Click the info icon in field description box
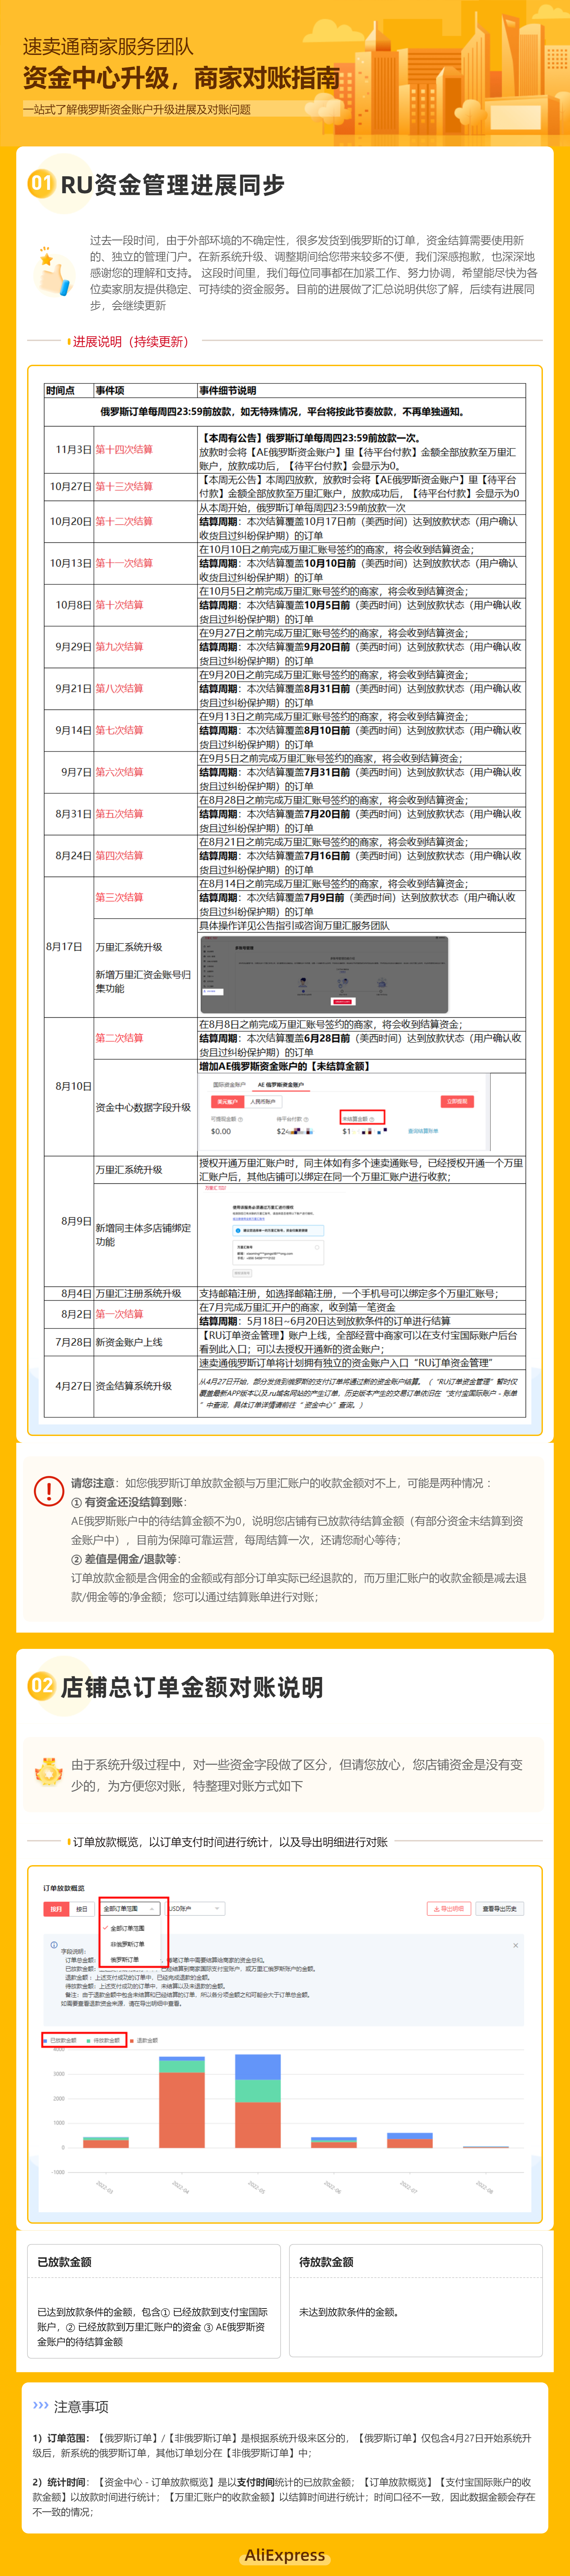 point(54,1945)
